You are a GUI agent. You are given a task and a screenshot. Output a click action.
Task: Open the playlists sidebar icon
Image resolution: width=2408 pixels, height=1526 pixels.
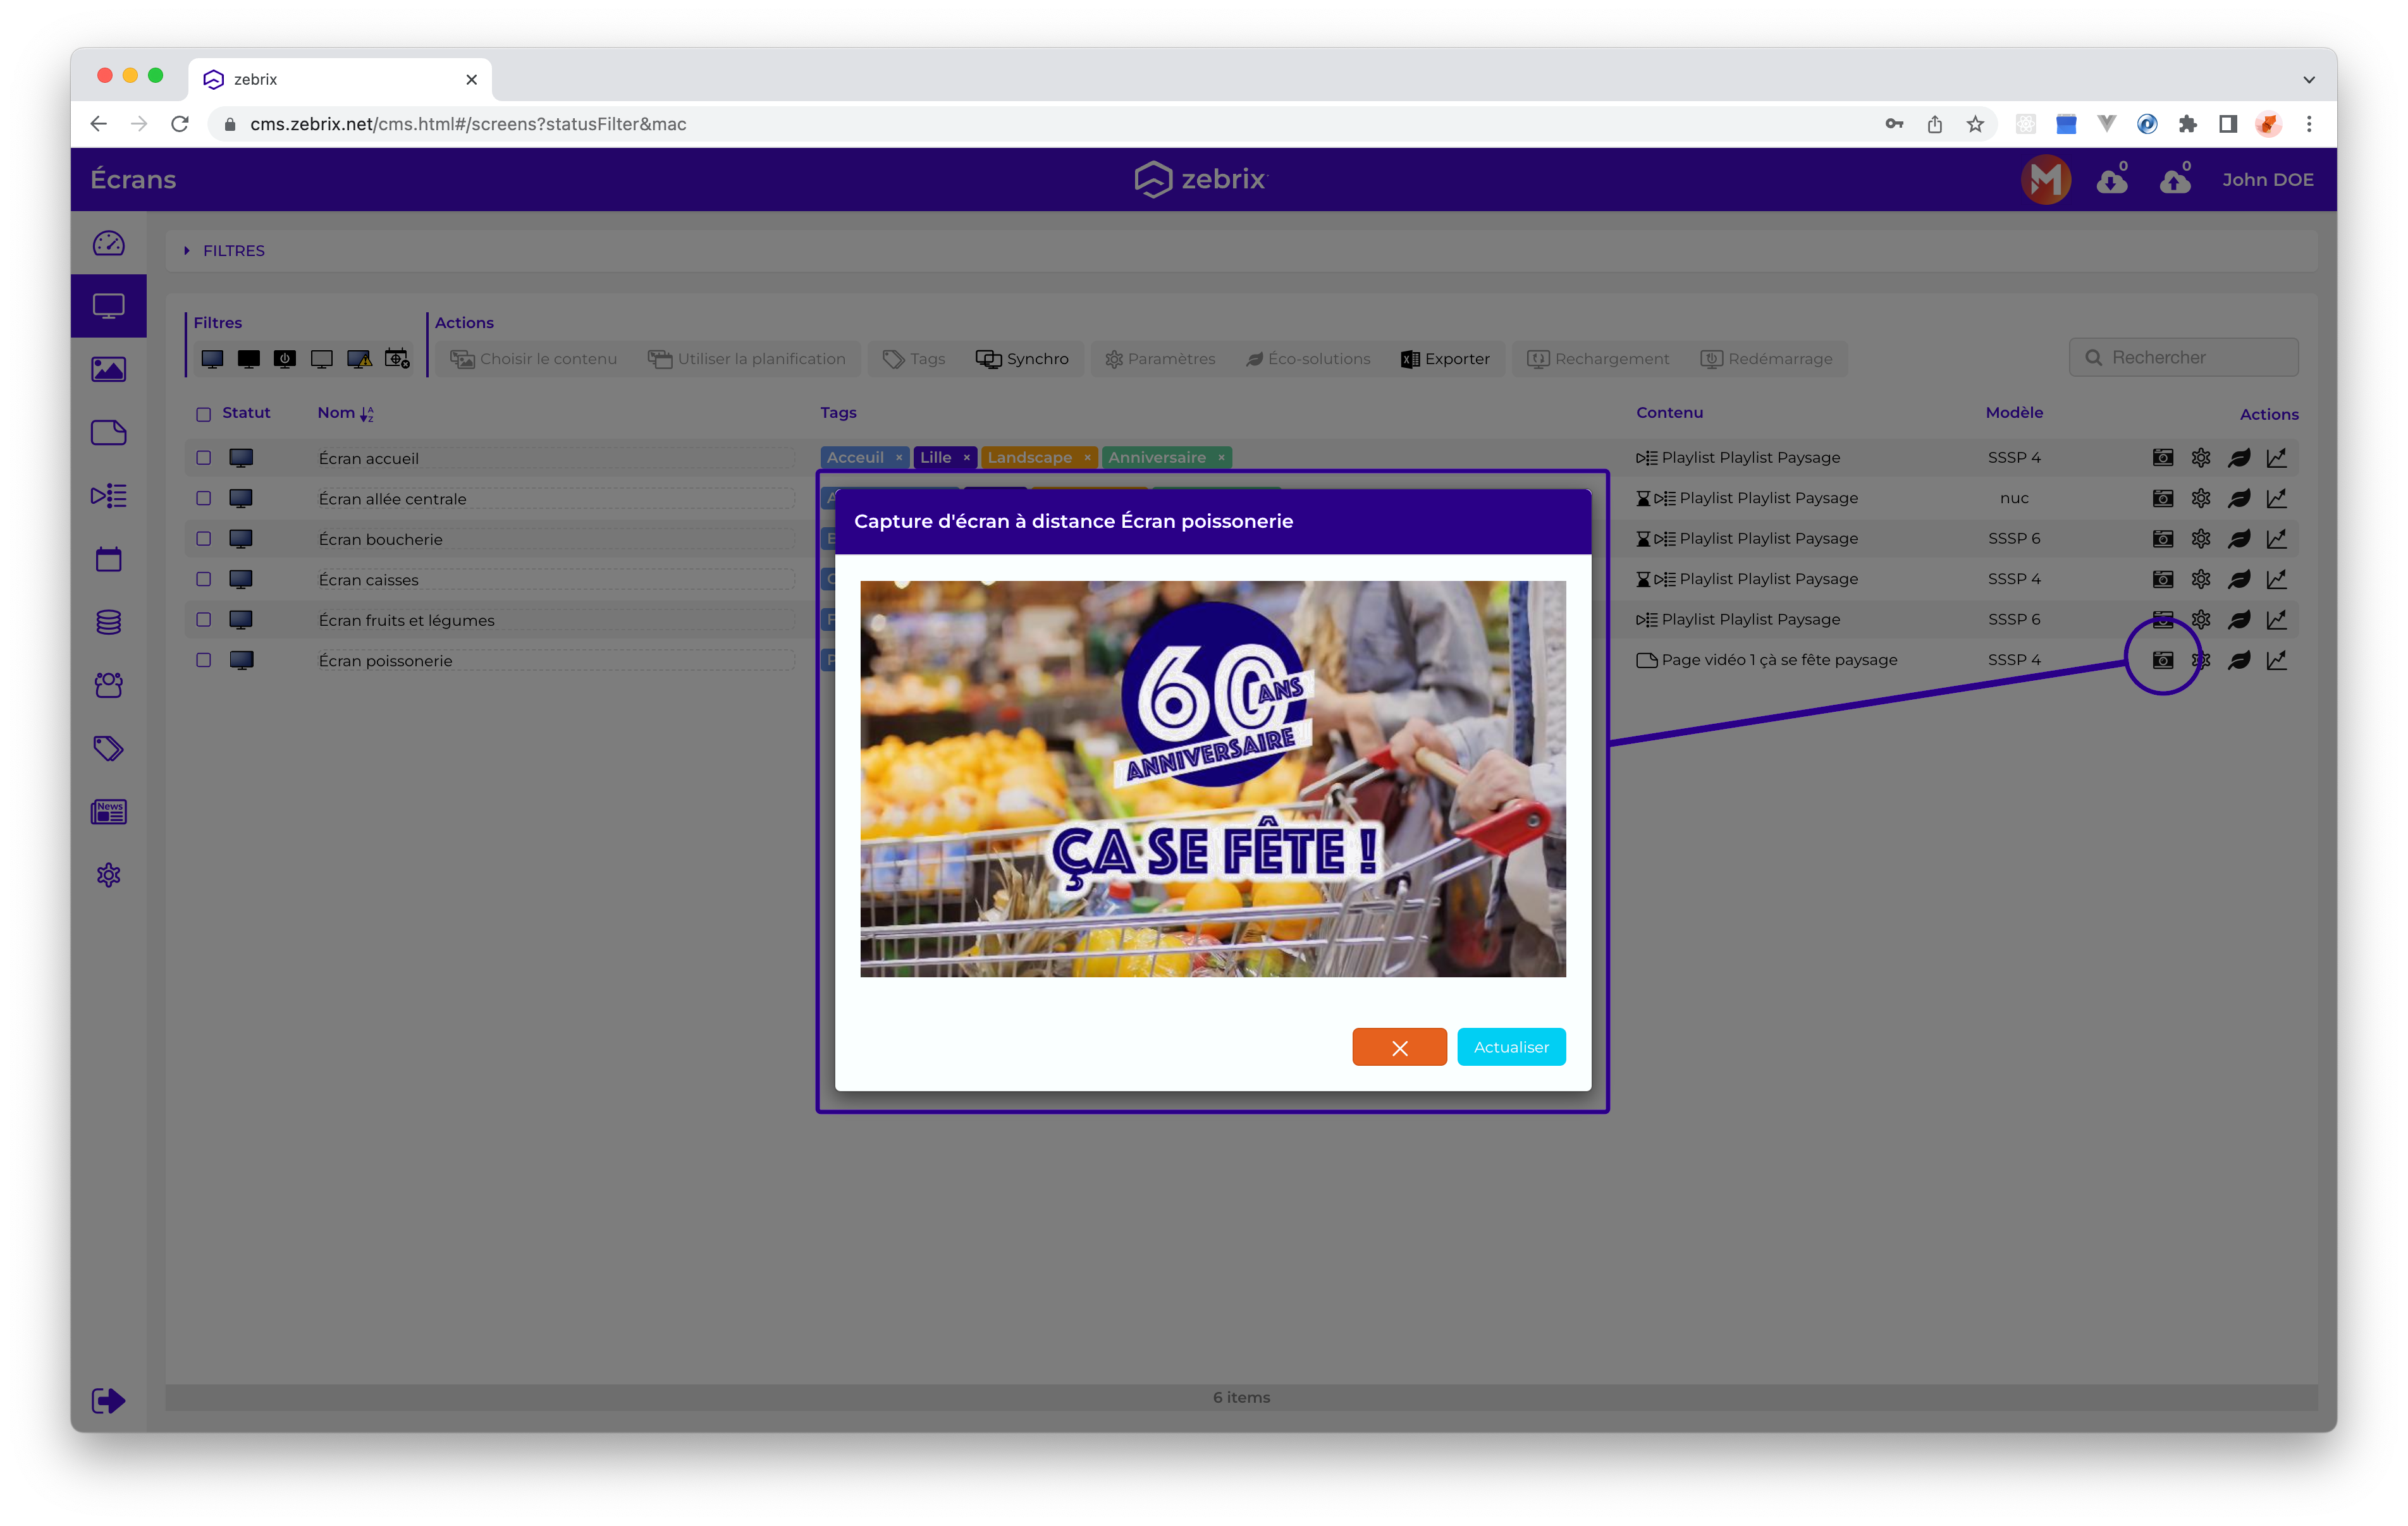tap(108, 495)
